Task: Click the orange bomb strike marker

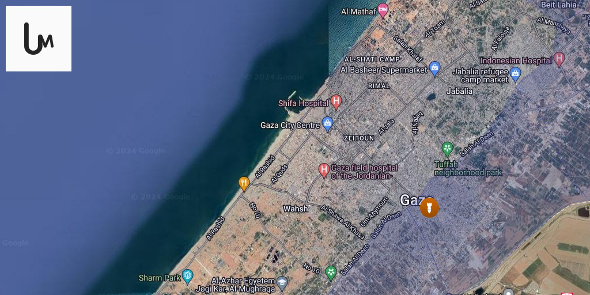Action: [x=429, y=207]
